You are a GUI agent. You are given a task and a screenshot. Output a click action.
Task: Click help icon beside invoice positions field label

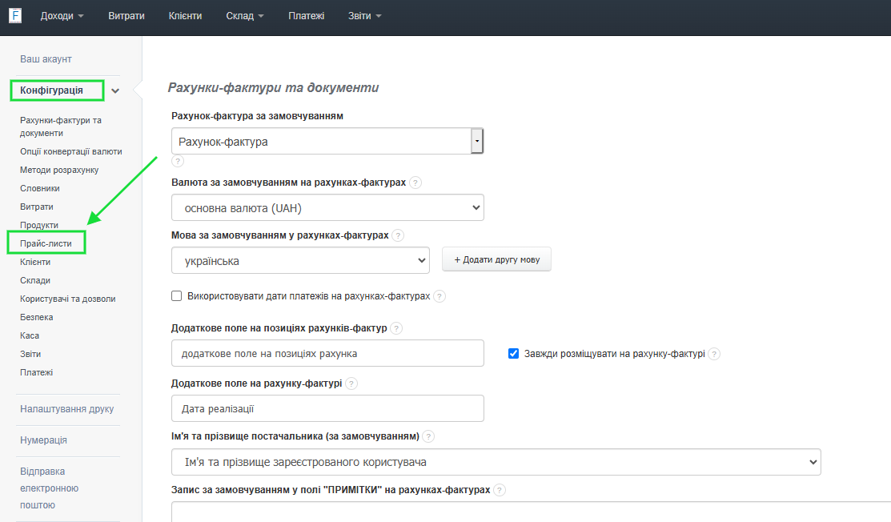click(396, 328)
